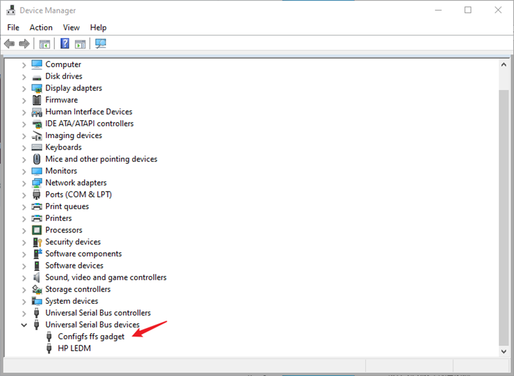The image size is (514, 376).
Task: Select the HP LEDM device
Action: click(x=74, y=348)
